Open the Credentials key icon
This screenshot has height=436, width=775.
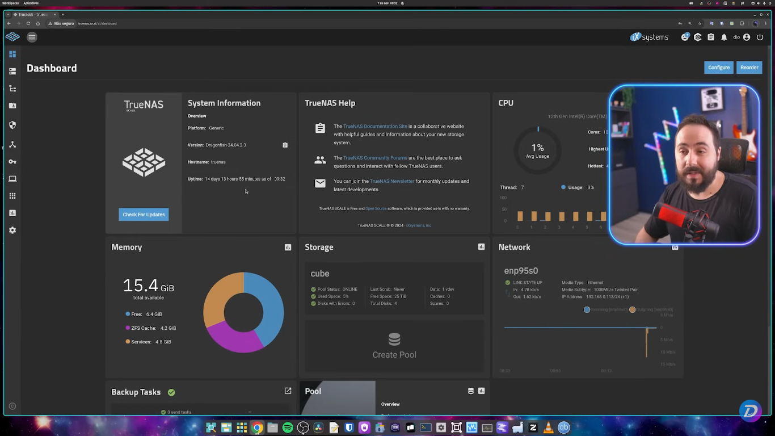[x=12, y=161]
